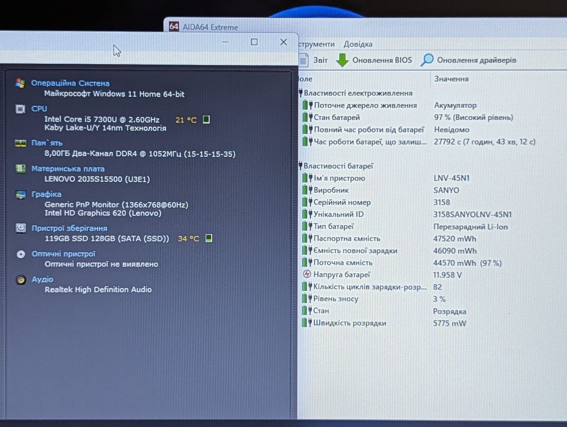Screen dimensions: 567x427
Task: Click the value 3 % for Рівень зносу
Action: tap(439, 299)
